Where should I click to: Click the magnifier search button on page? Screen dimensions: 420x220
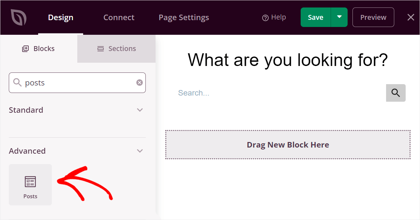396,93
